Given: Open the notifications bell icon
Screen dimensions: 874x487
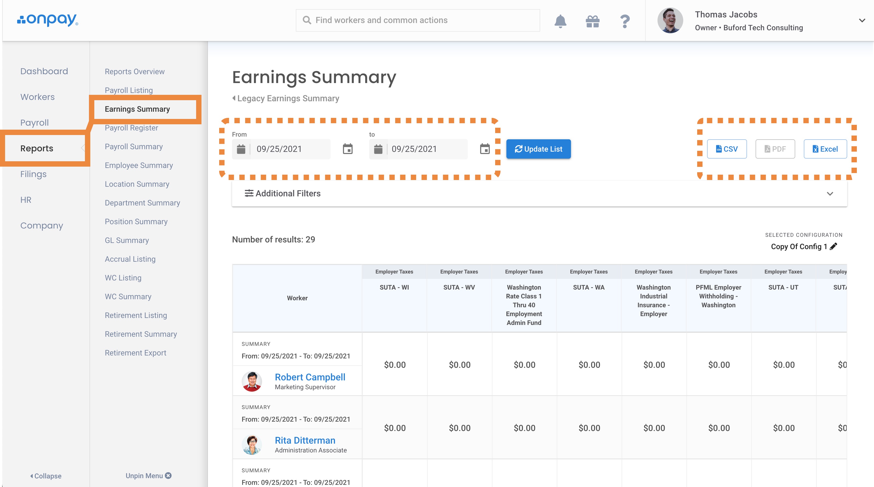Looking at the screenshot, I should point(560,21).
